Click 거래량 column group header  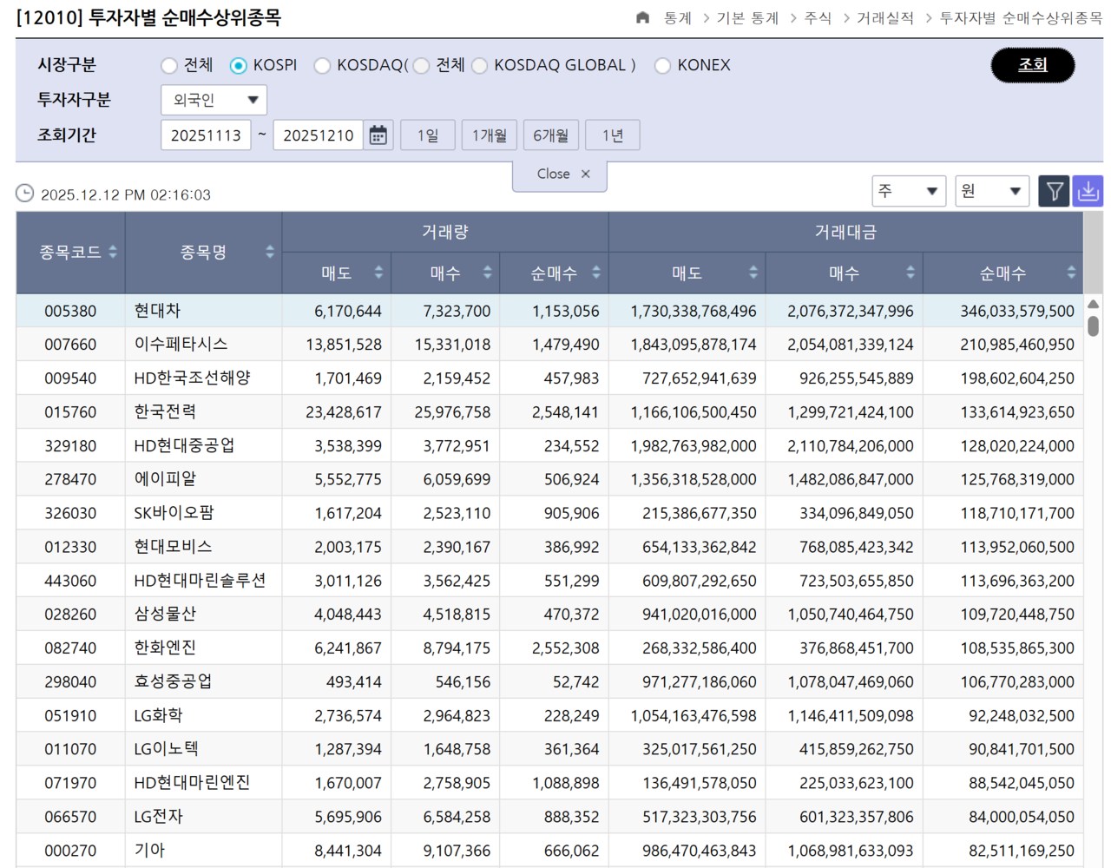(x=445, y=232)
